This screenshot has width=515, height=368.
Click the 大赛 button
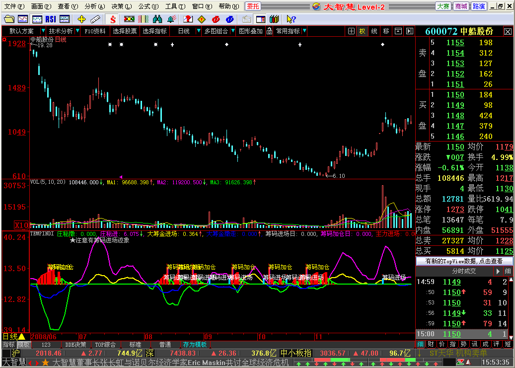443,6
